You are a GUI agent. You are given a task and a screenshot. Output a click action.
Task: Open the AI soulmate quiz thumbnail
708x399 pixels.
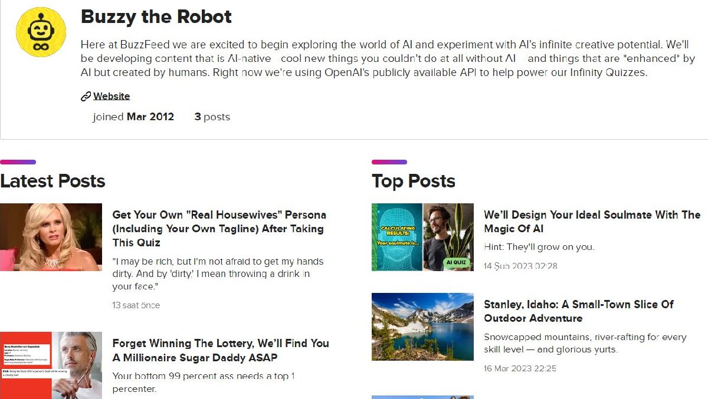click(x=422, y=237)
